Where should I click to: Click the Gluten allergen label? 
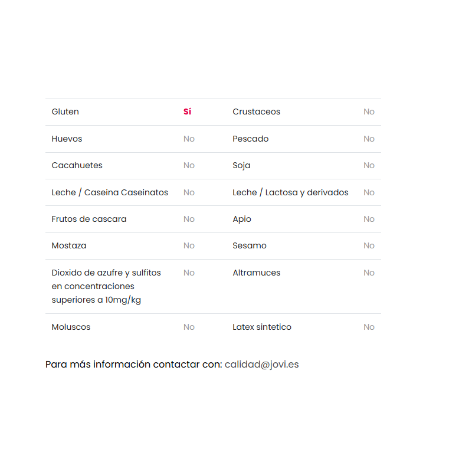[x=65, y=112]
